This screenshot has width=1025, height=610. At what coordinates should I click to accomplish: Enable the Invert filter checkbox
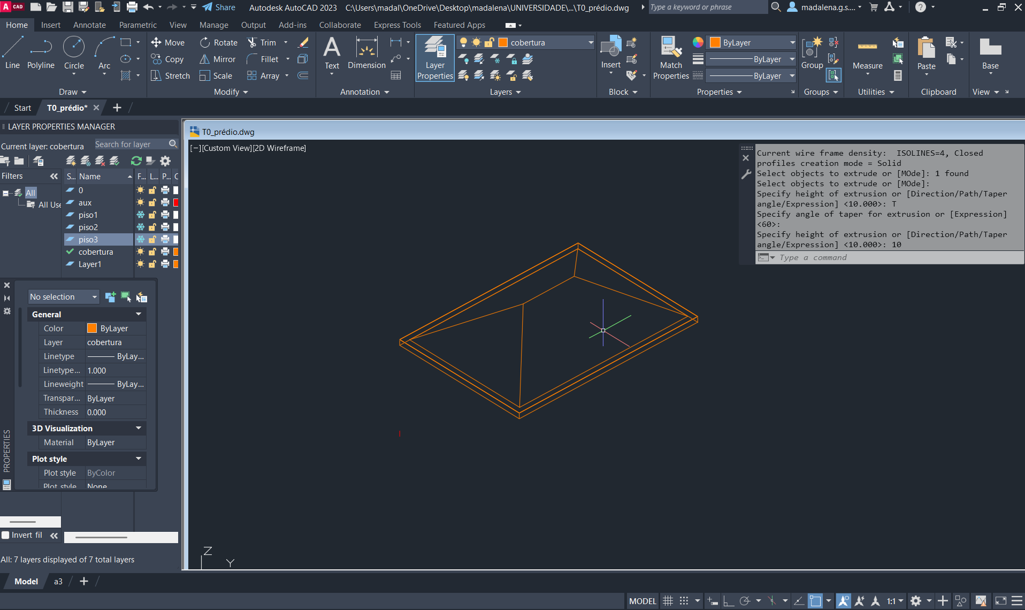point(6,535)
